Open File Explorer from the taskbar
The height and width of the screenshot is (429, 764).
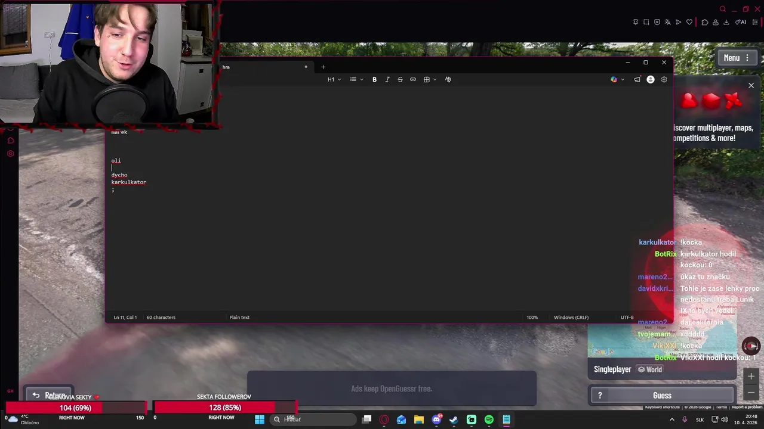pos(419,419)
